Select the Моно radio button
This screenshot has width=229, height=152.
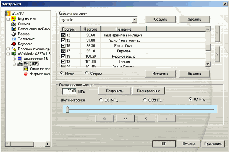pyautogui.click(x=61, y=73)
